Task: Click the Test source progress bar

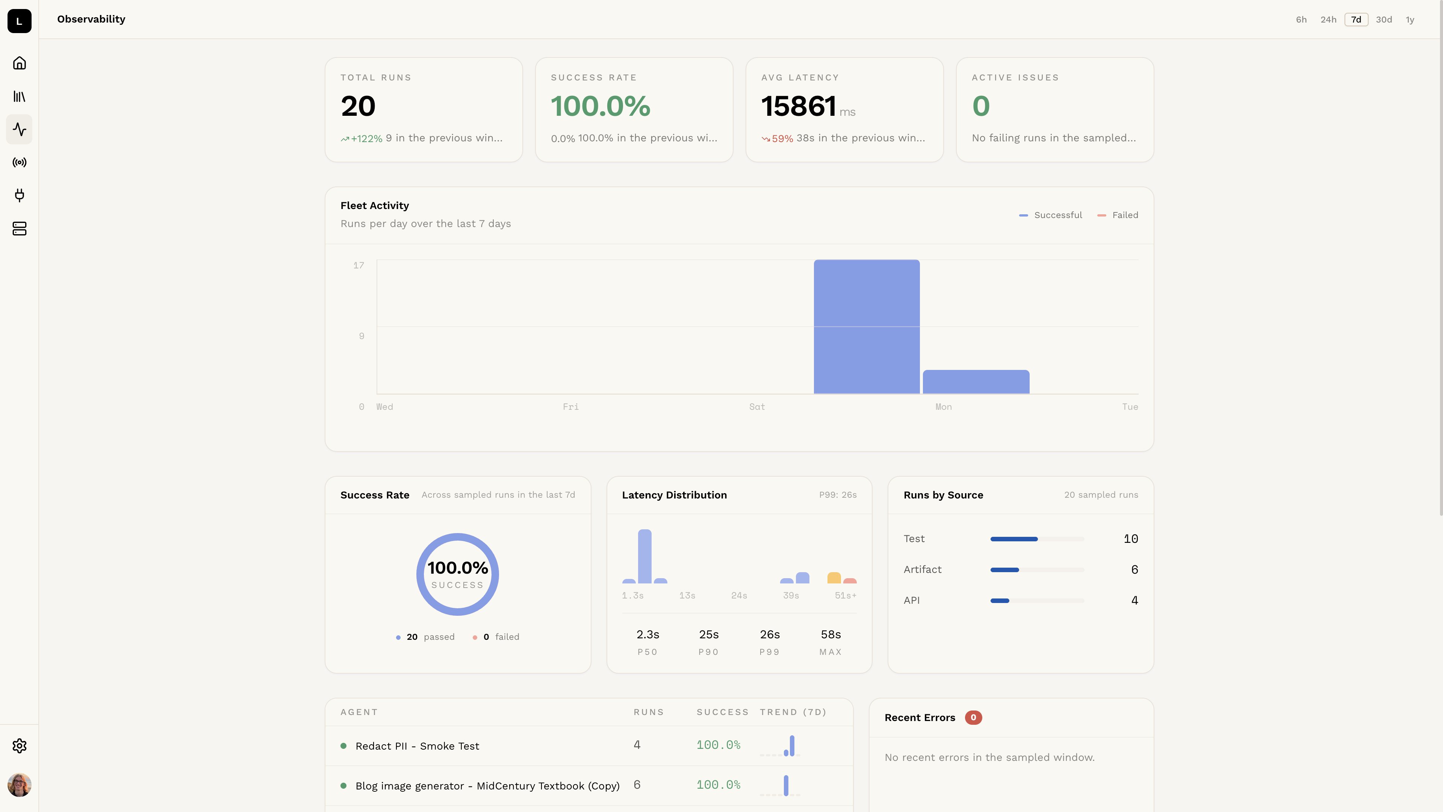Action: point(1037,539)
